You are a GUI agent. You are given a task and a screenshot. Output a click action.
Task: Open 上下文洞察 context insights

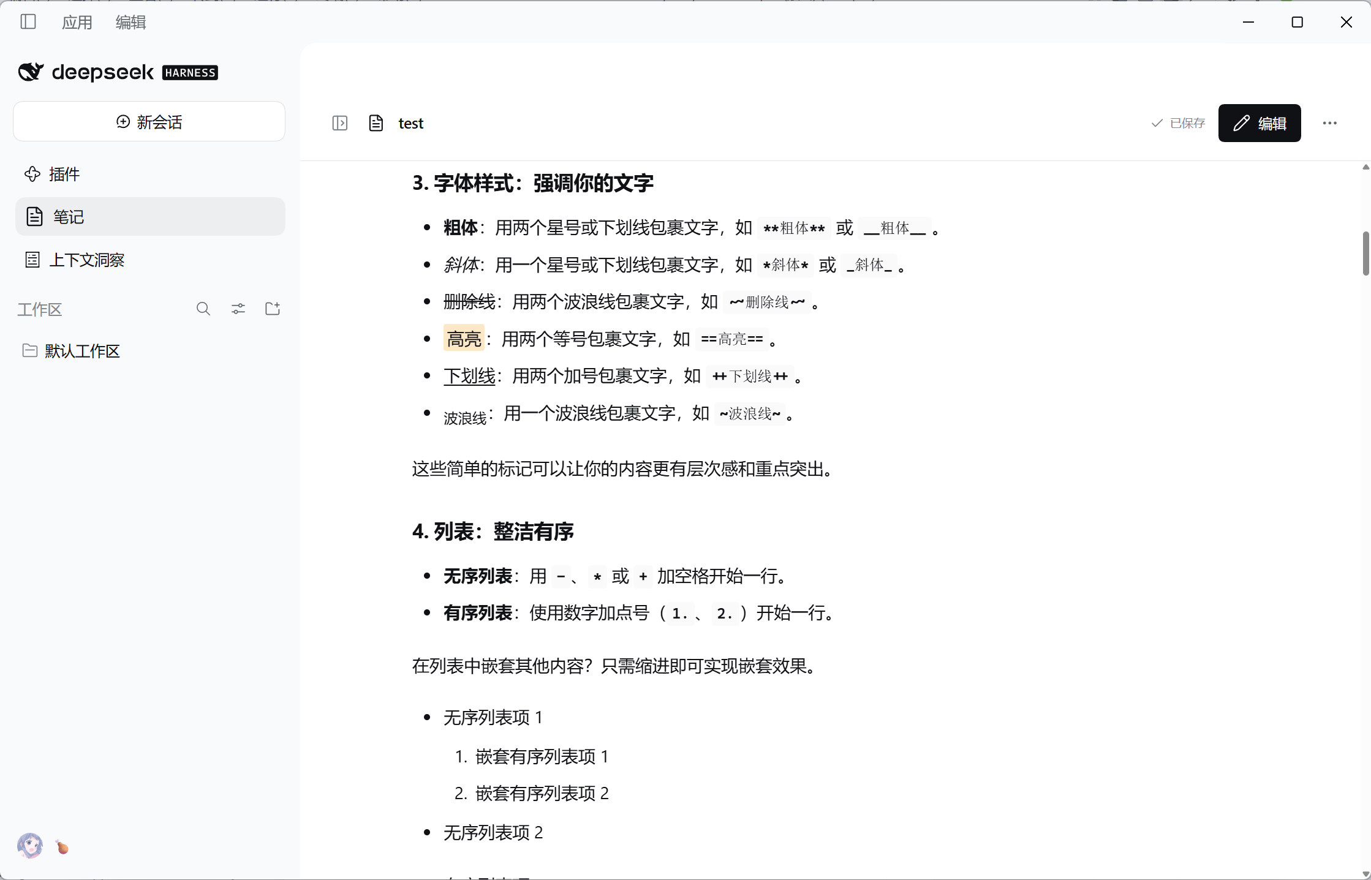[x=150, y=260]
